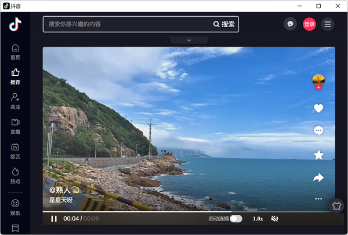The width and height of the screenshot is (348, 235).
Task: Click the 搜索 search button
Action: (x=224, y=24)
